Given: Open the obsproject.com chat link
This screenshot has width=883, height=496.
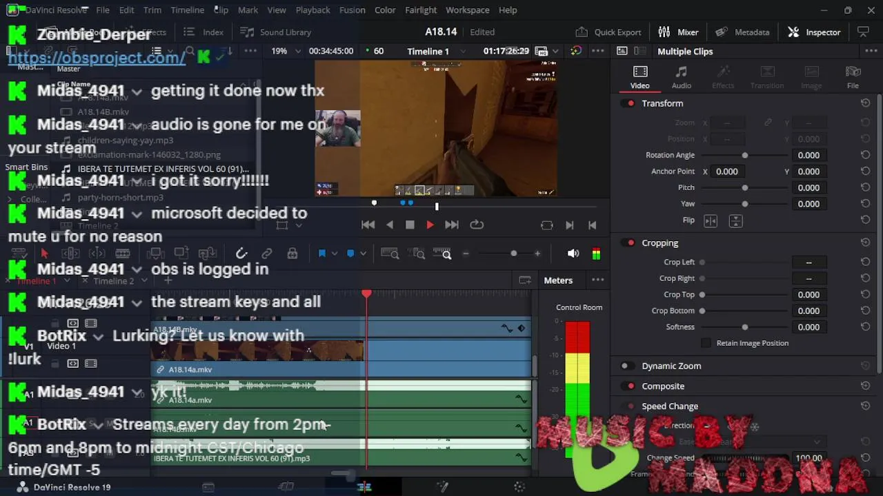Looking at the screenshot, I should pos(97,57).
